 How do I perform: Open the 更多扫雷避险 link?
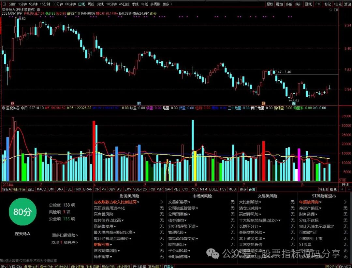click(x=65, y=235)
